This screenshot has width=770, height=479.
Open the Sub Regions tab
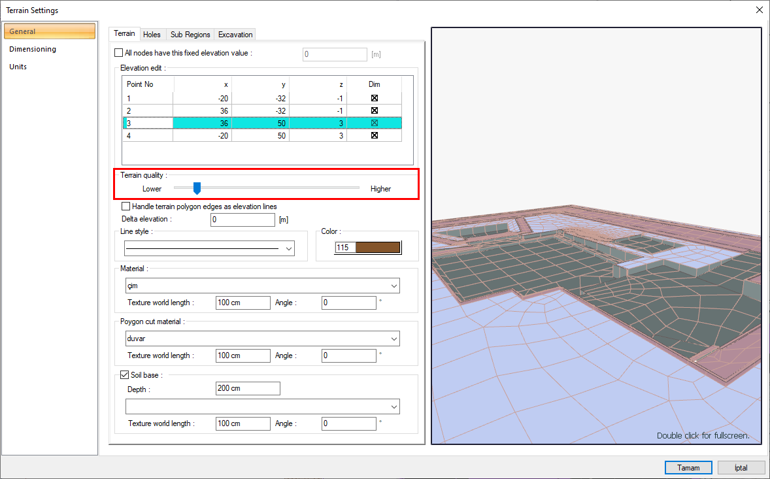pyautogui.click(x=190, y=35)
